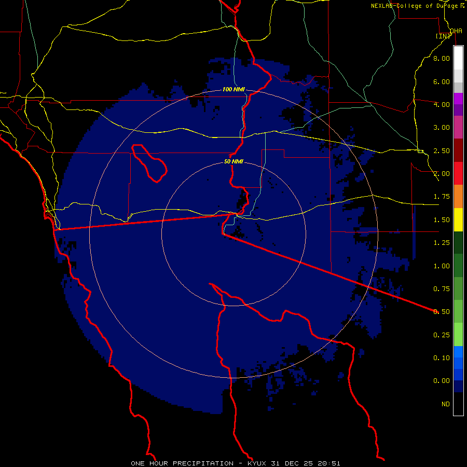Image resolution: width=467 pixels, height=467 pixels.
Task: Click the 1.75 legend value
Action: tap(442, 197)
